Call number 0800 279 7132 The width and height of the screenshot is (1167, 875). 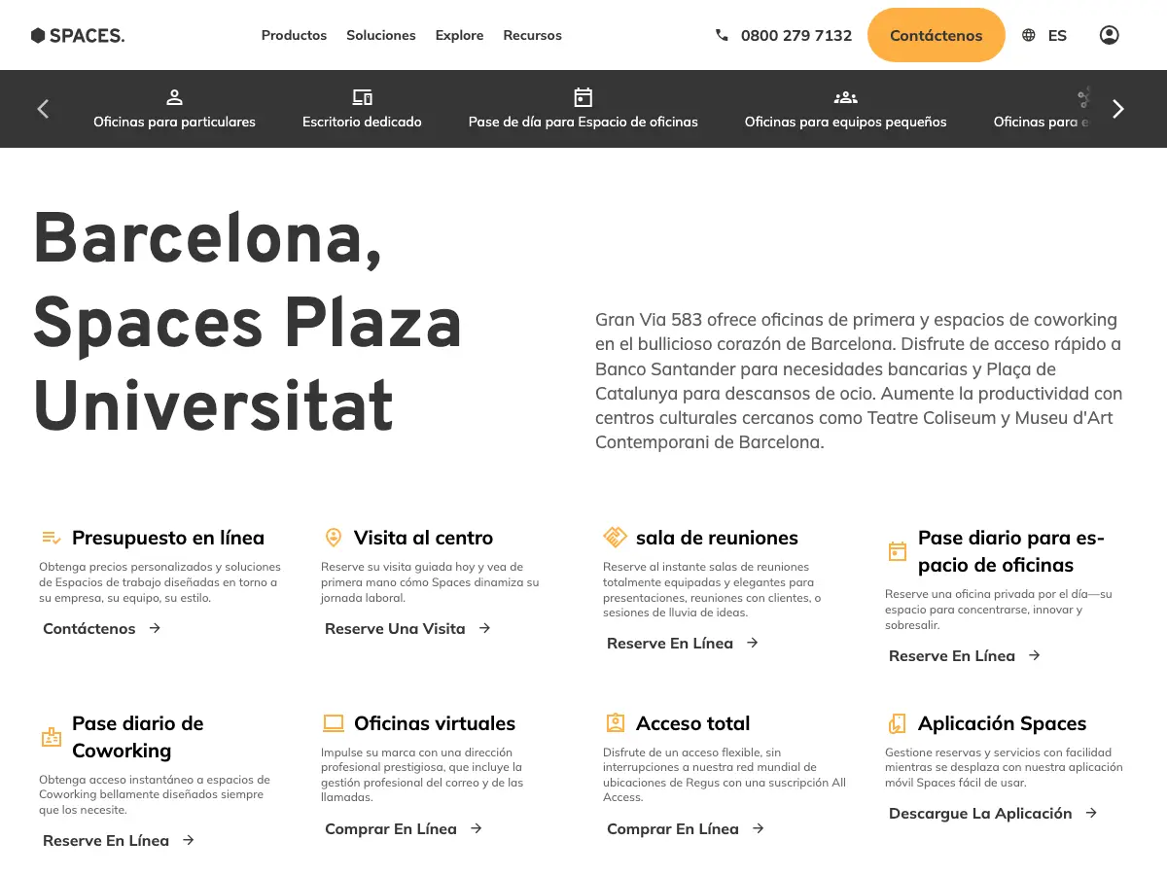pos(796,35)
